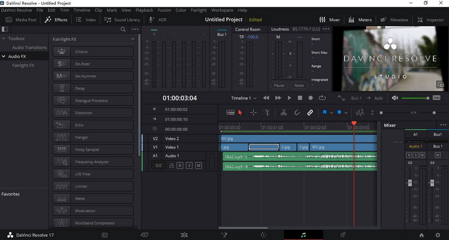The height and width of the screenshot is (240, 449).
Task: Open the flag color dropdown
Action: click(x=331, y=113)
